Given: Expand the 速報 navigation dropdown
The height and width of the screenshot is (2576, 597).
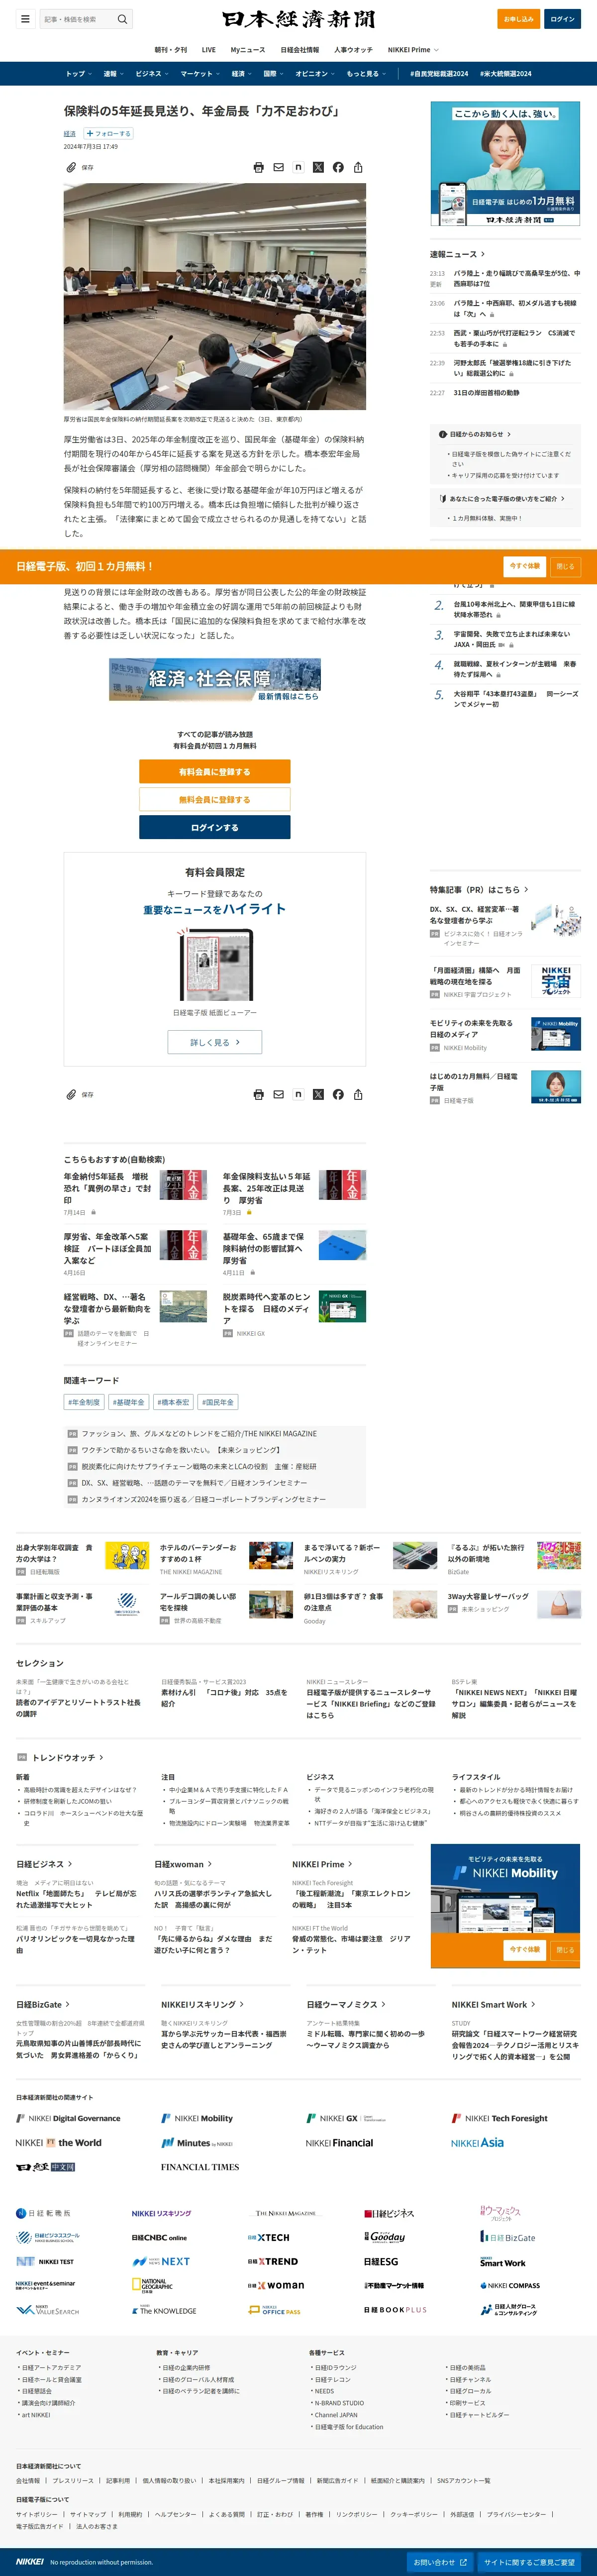Looking at the screenshot, I should (x=114, y=73).
